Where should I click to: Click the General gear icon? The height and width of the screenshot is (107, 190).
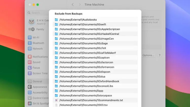point(30,81)
